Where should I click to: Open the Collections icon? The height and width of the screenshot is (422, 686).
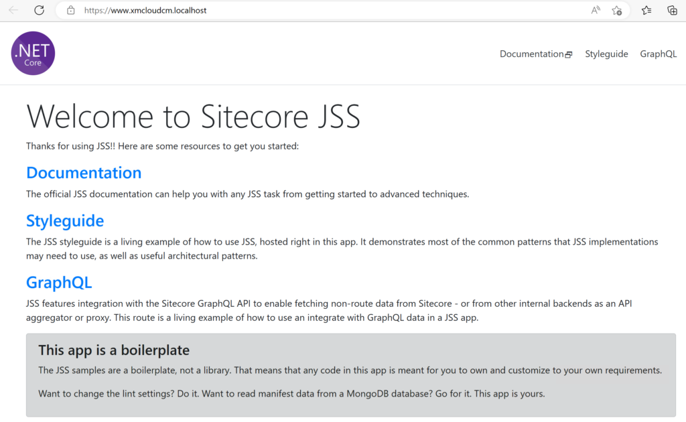tap(673, 10)
